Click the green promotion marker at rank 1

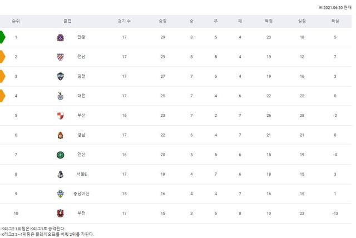point(2,37)
